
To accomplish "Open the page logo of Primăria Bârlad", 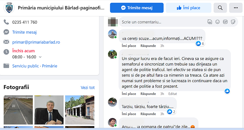I will pos(9,8).
